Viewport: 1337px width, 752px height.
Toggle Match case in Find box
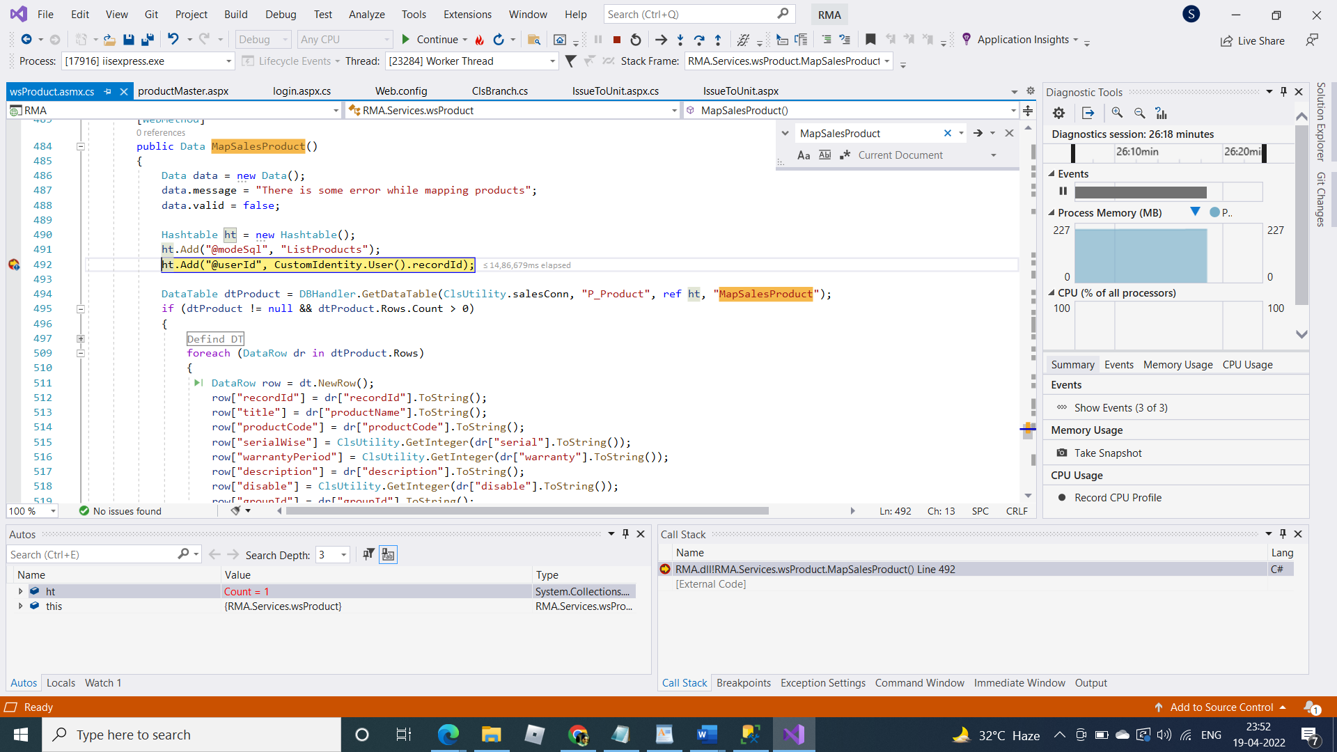tap(804, 155)
